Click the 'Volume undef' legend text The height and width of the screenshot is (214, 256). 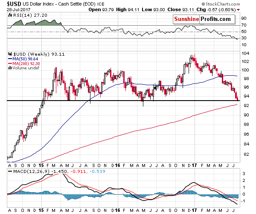(x=26, y=68)
